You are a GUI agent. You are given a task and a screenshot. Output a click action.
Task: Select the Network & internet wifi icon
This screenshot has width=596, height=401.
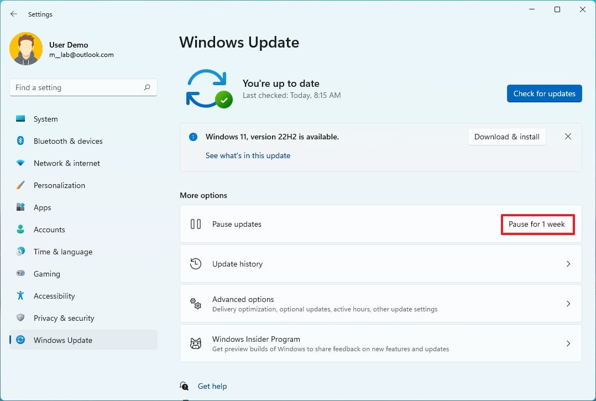20,163
